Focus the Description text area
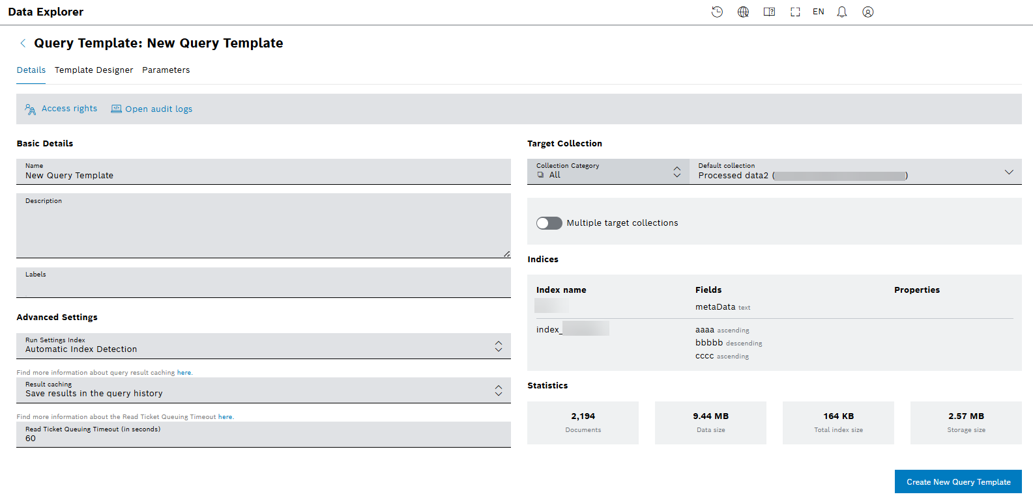 click(263, 225)
